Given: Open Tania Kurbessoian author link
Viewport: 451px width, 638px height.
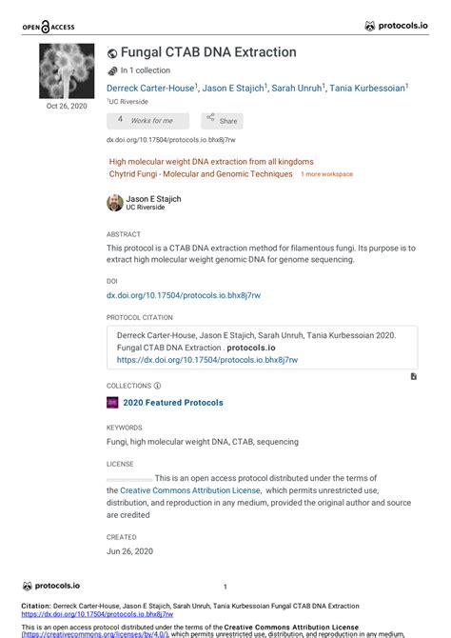Looking at the screenshot, I should [x=367, y=89].
